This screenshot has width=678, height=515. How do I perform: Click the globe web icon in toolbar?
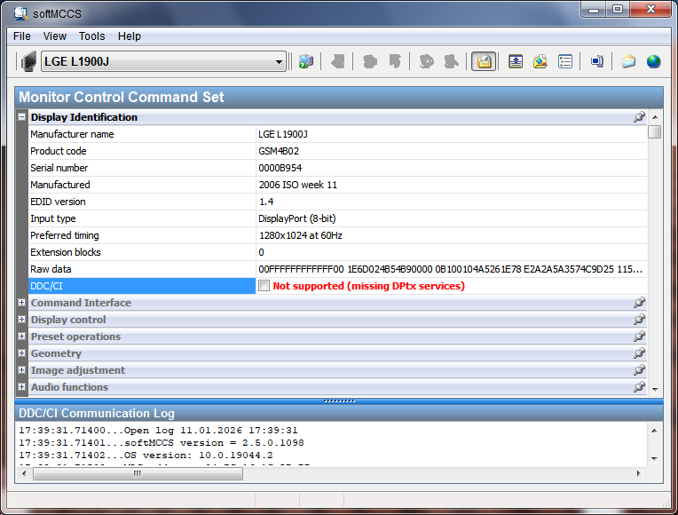[x=653, y=61]
